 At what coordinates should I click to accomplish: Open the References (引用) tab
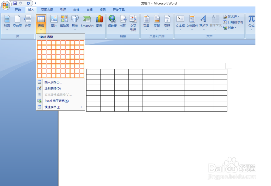click(63, 10)
